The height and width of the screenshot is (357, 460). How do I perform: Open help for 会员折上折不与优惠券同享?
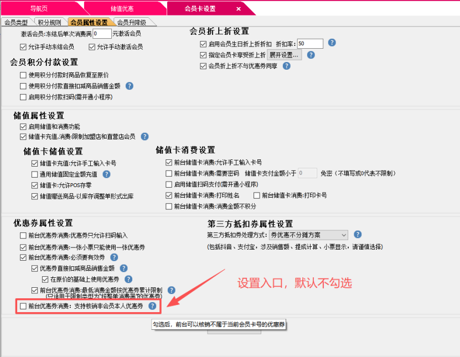[x=287, y=66]
